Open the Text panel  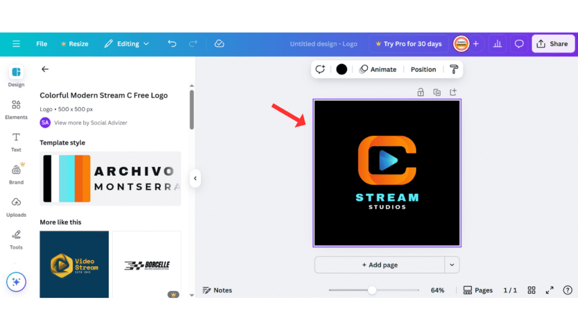coord(16,141)
